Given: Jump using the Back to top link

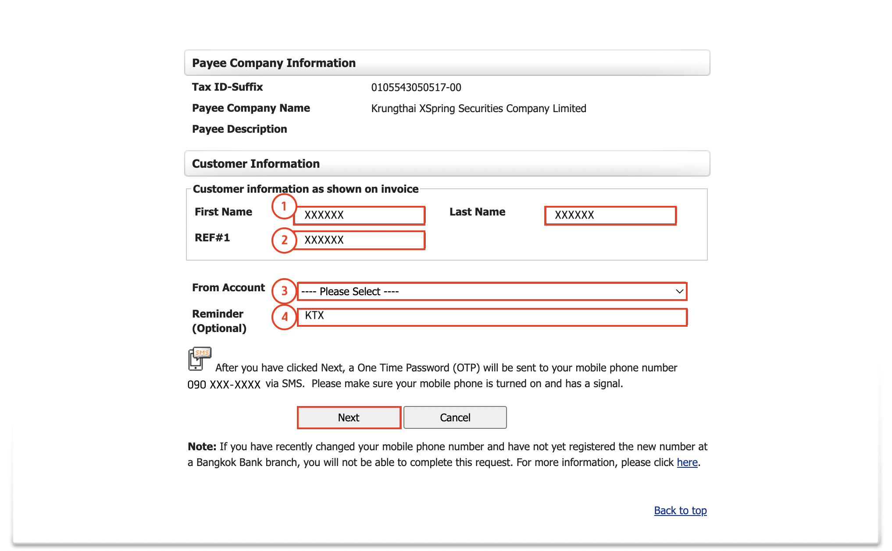Looking at the screenshot, I should [680, 511].
